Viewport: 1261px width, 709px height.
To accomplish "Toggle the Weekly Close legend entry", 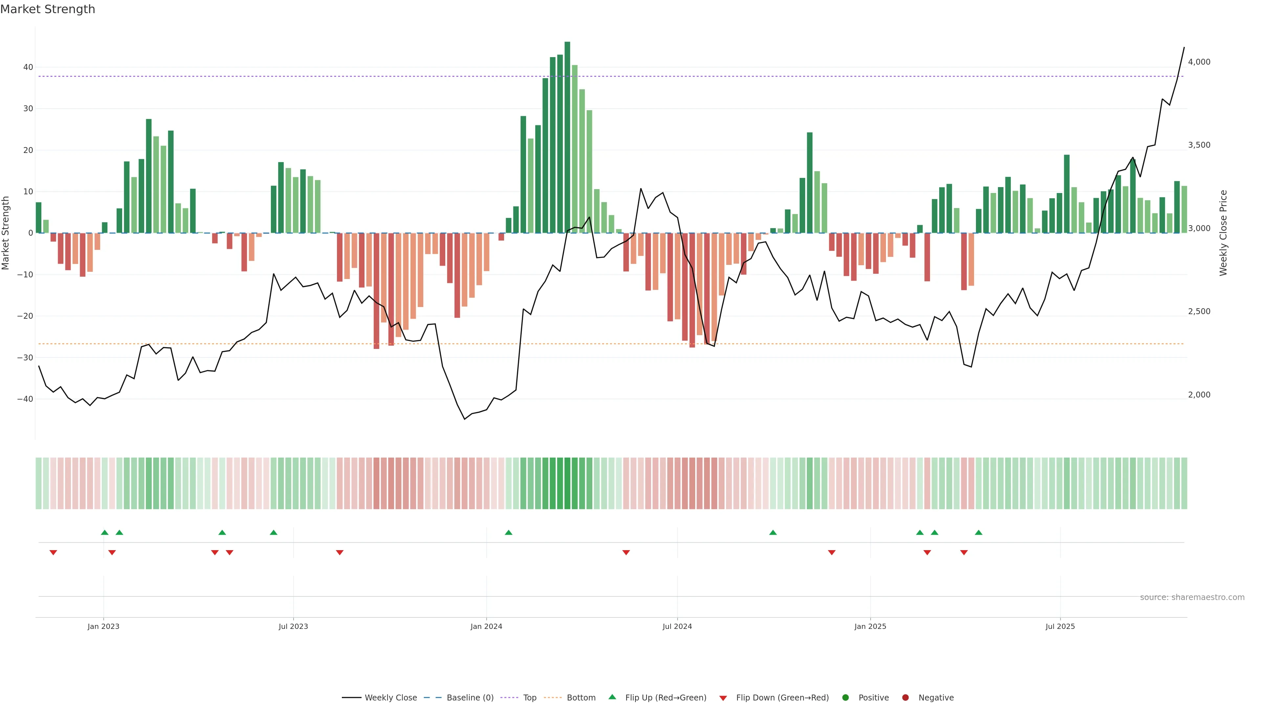I will point(379,698).
